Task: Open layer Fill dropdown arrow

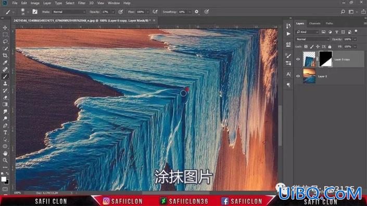Action: click(355, 47)
